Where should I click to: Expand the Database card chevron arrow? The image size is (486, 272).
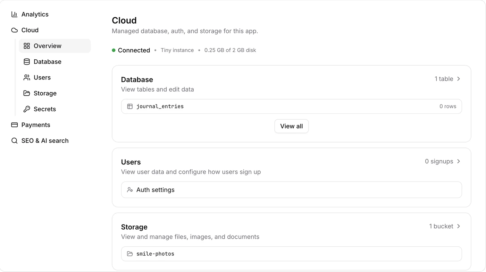click(459, 79)
